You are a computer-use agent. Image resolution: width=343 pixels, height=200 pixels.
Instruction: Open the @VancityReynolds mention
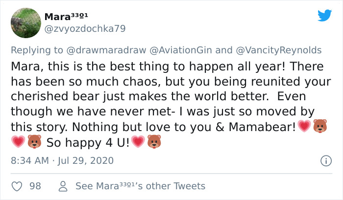coord(280,50)
